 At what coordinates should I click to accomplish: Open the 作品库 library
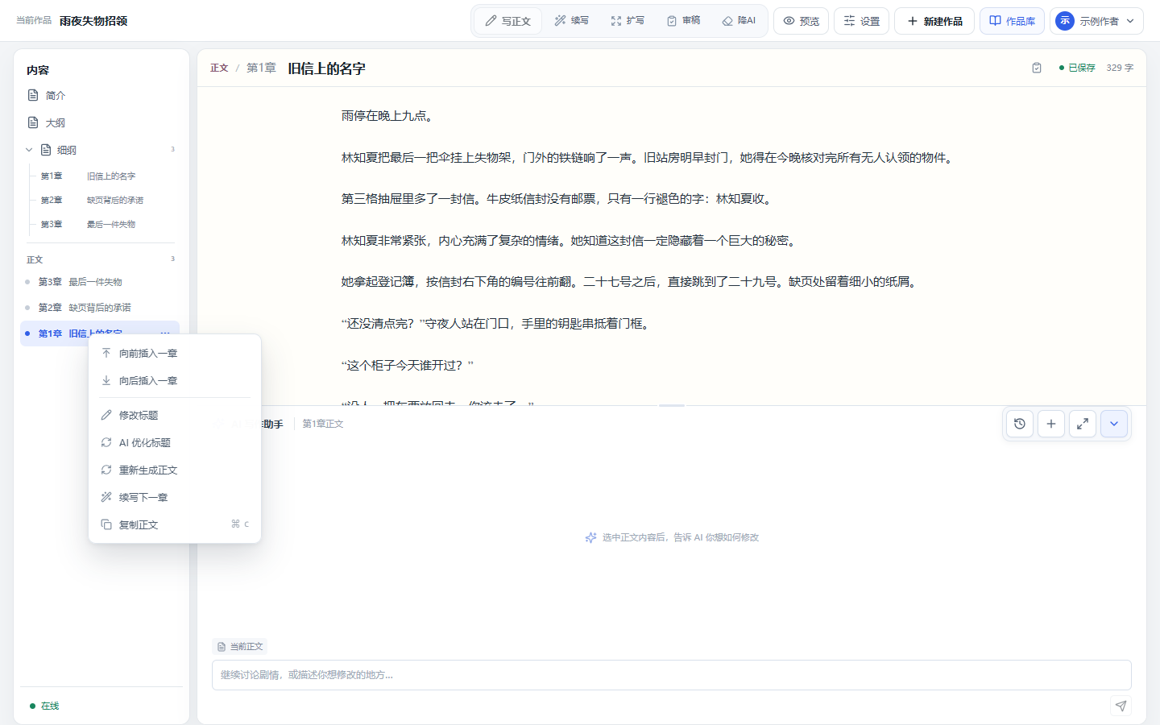tap(1012, 21)
